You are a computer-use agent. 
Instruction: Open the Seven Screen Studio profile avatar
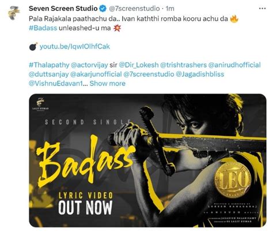click(x=14, y=13)
